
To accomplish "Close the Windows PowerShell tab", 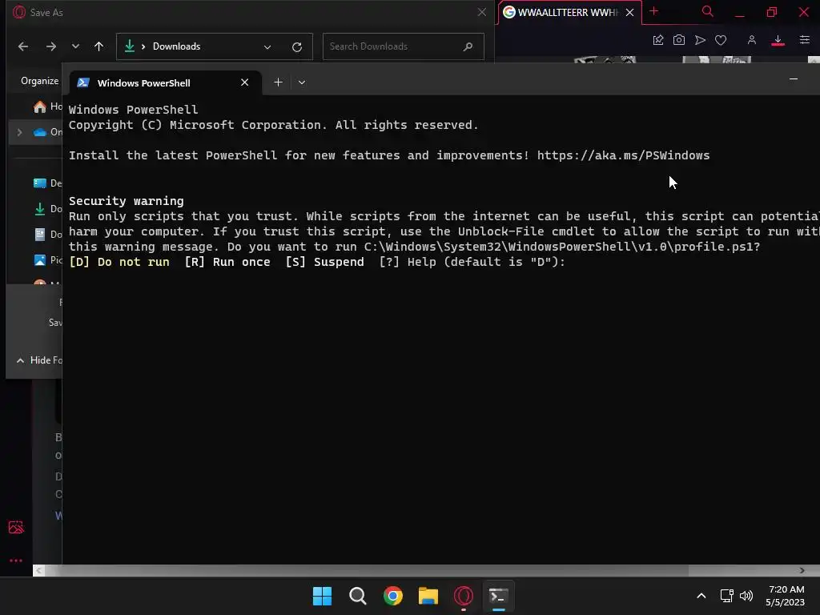I will [x=244, y=82].
